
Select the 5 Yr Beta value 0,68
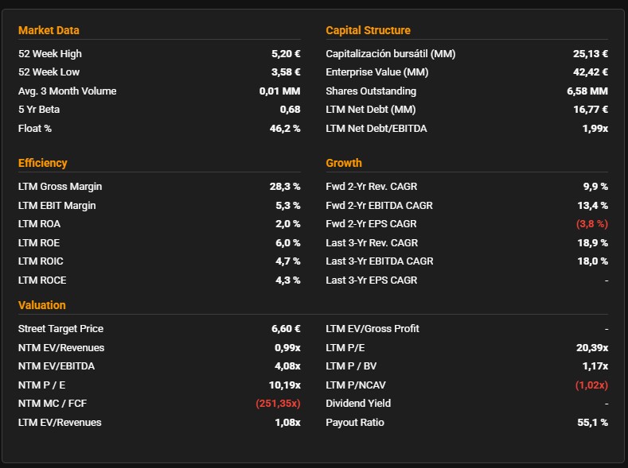point(290,110)
